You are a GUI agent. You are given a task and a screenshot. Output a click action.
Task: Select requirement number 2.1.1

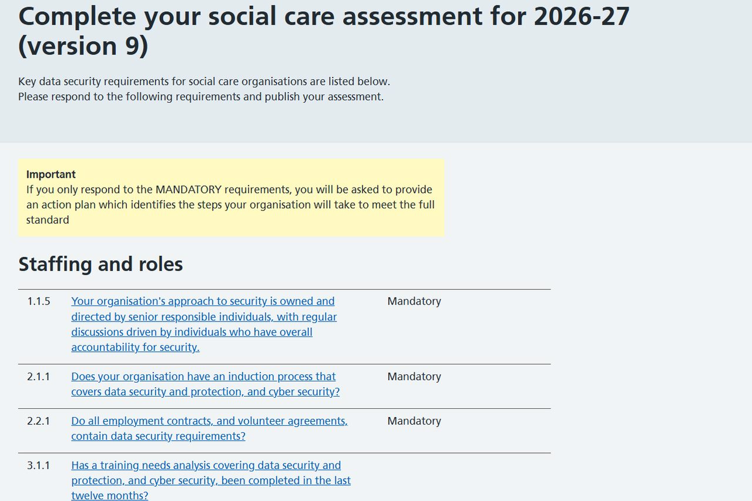tap(39, 377)
